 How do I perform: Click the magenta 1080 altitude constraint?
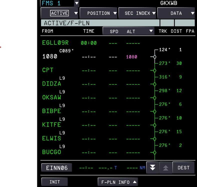[x=131, y=57]
